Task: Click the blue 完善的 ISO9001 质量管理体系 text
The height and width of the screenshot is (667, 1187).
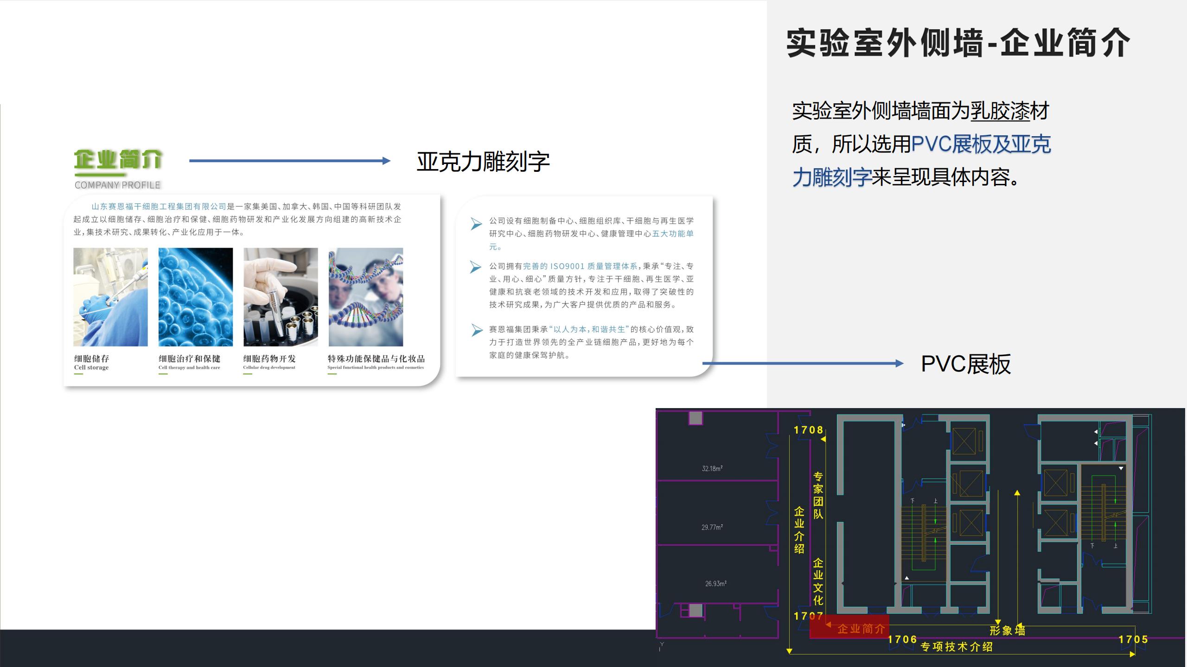Action: point(580,266)
